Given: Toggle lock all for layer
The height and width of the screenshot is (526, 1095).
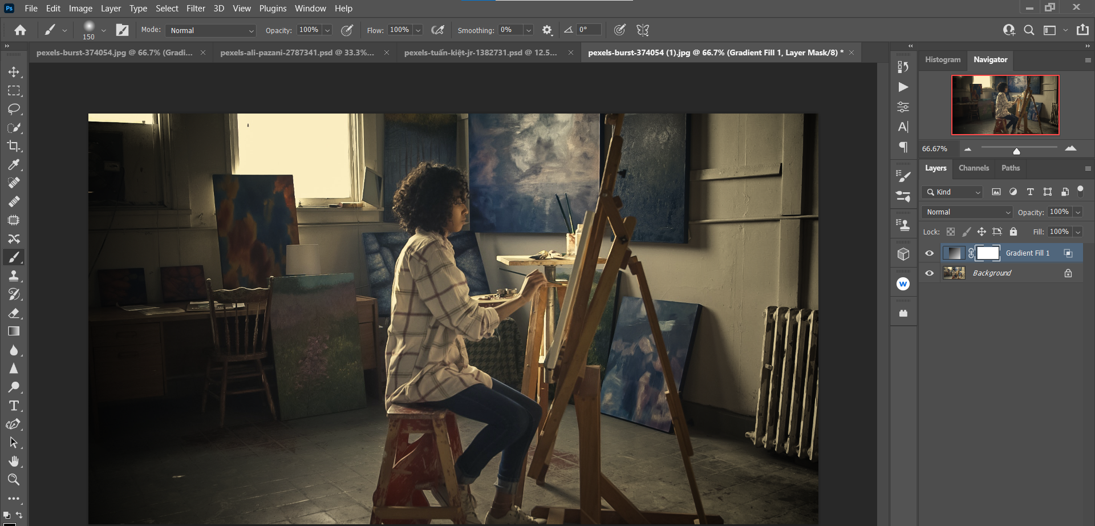Looking at the screenshot, I should point(1013,232).
